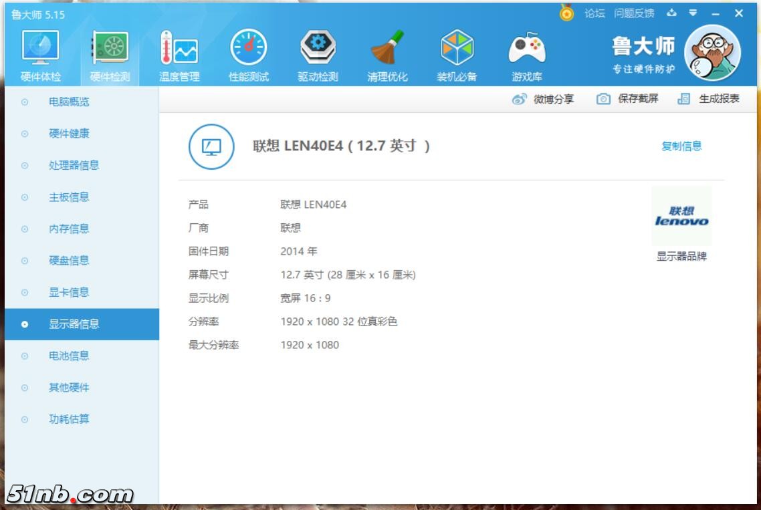This screenshot has height=510, width=761.
Task: Click 保存截屏 to save screenshot
Action: [627, 99]
